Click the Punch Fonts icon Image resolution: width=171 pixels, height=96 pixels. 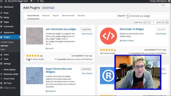pos(1,79)
